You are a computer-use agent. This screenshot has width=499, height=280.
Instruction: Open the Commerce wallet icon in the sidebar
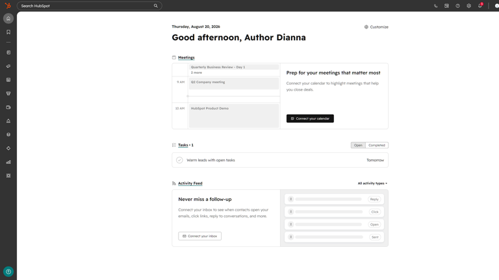point(8,108)
